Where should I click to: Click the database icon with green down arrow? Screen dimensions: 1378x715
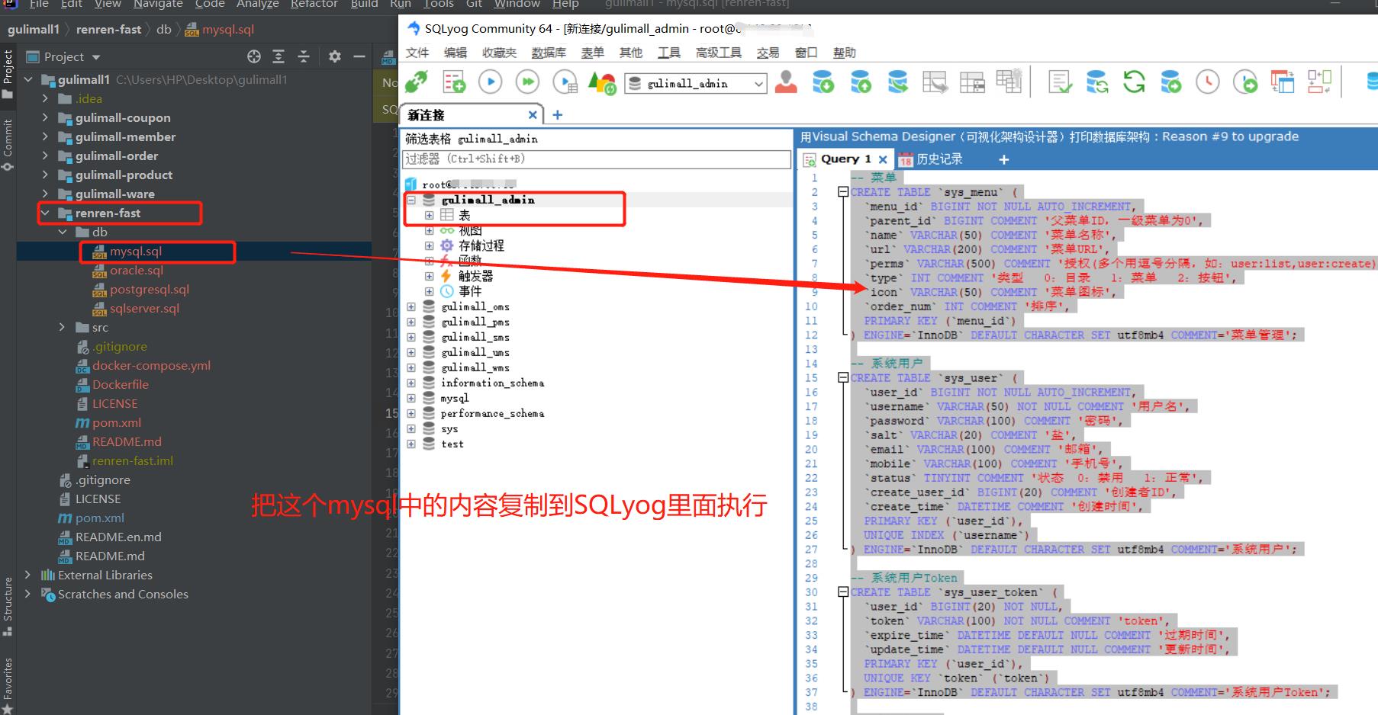click(823, 82)
